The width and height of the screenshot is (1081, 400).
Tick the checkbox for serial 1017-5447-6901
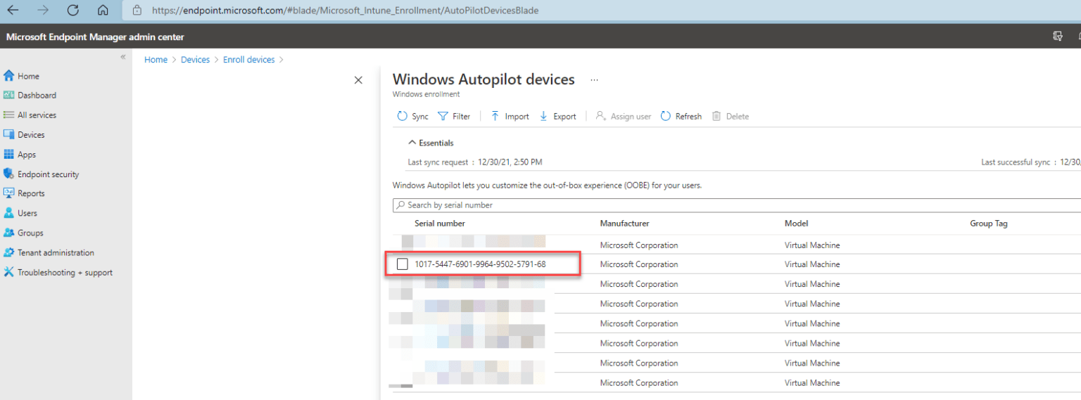pos(403,264)
